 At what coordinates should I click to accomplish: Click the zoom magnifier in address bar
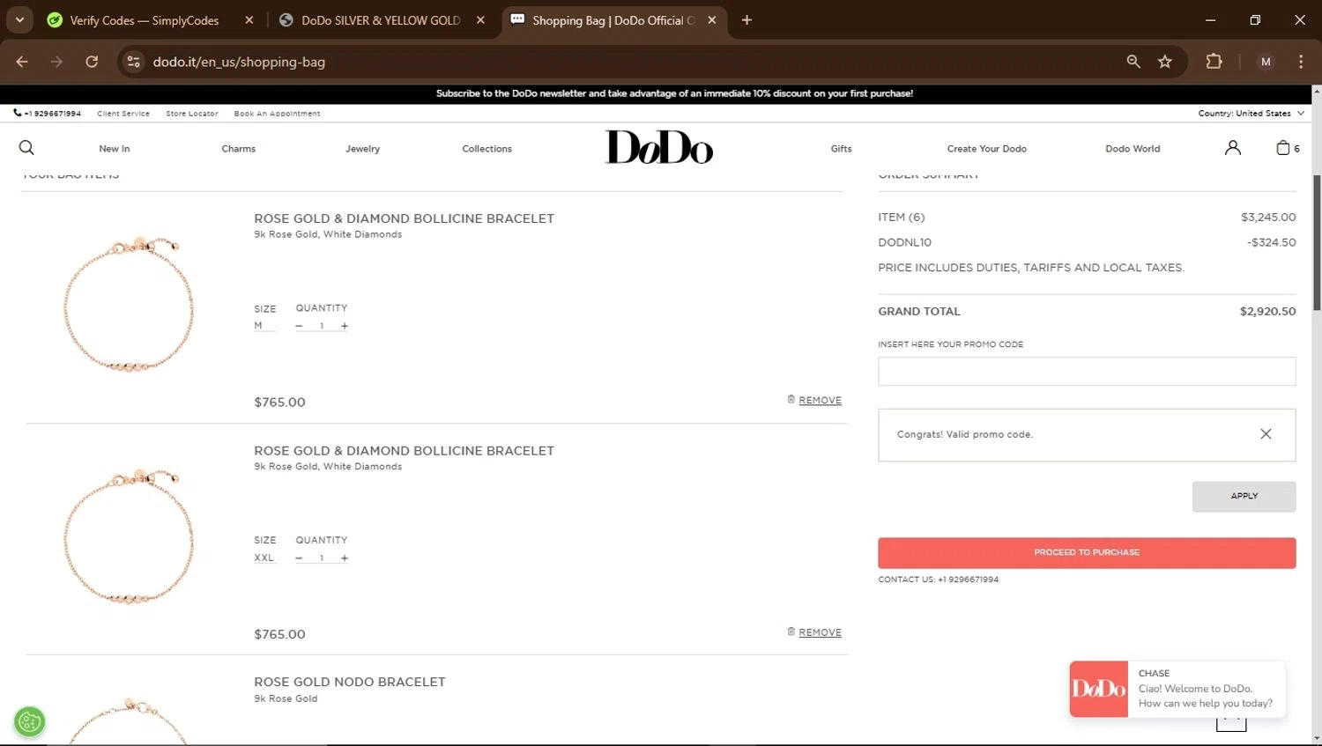point(1133,62)
